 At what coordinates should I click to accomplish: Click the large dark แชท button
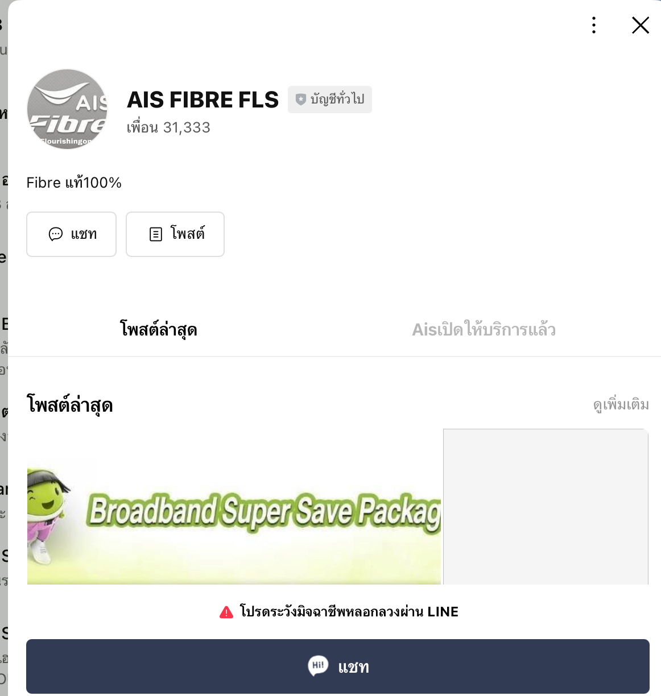338,666
